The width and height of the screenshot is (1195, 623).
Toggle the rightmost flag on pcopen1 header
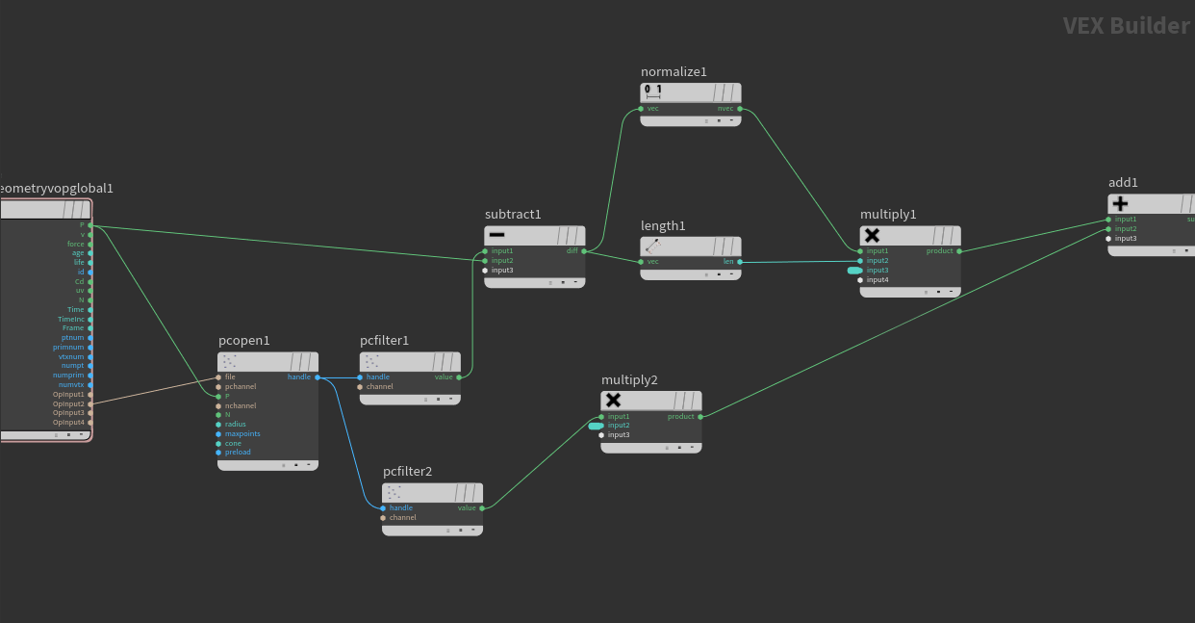tap(312, 361)
